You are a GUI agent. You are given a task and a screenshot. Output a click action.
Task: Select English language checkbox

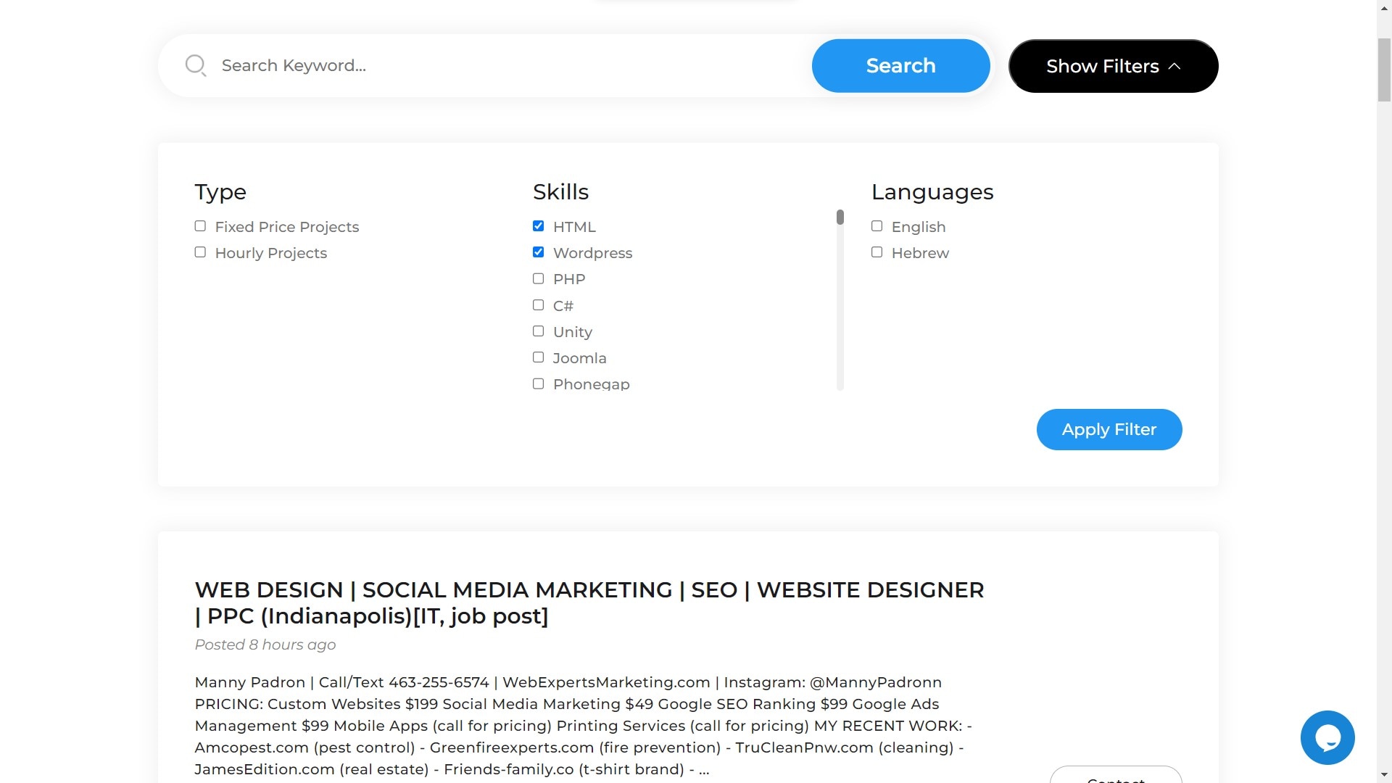(x=877, y=226)
